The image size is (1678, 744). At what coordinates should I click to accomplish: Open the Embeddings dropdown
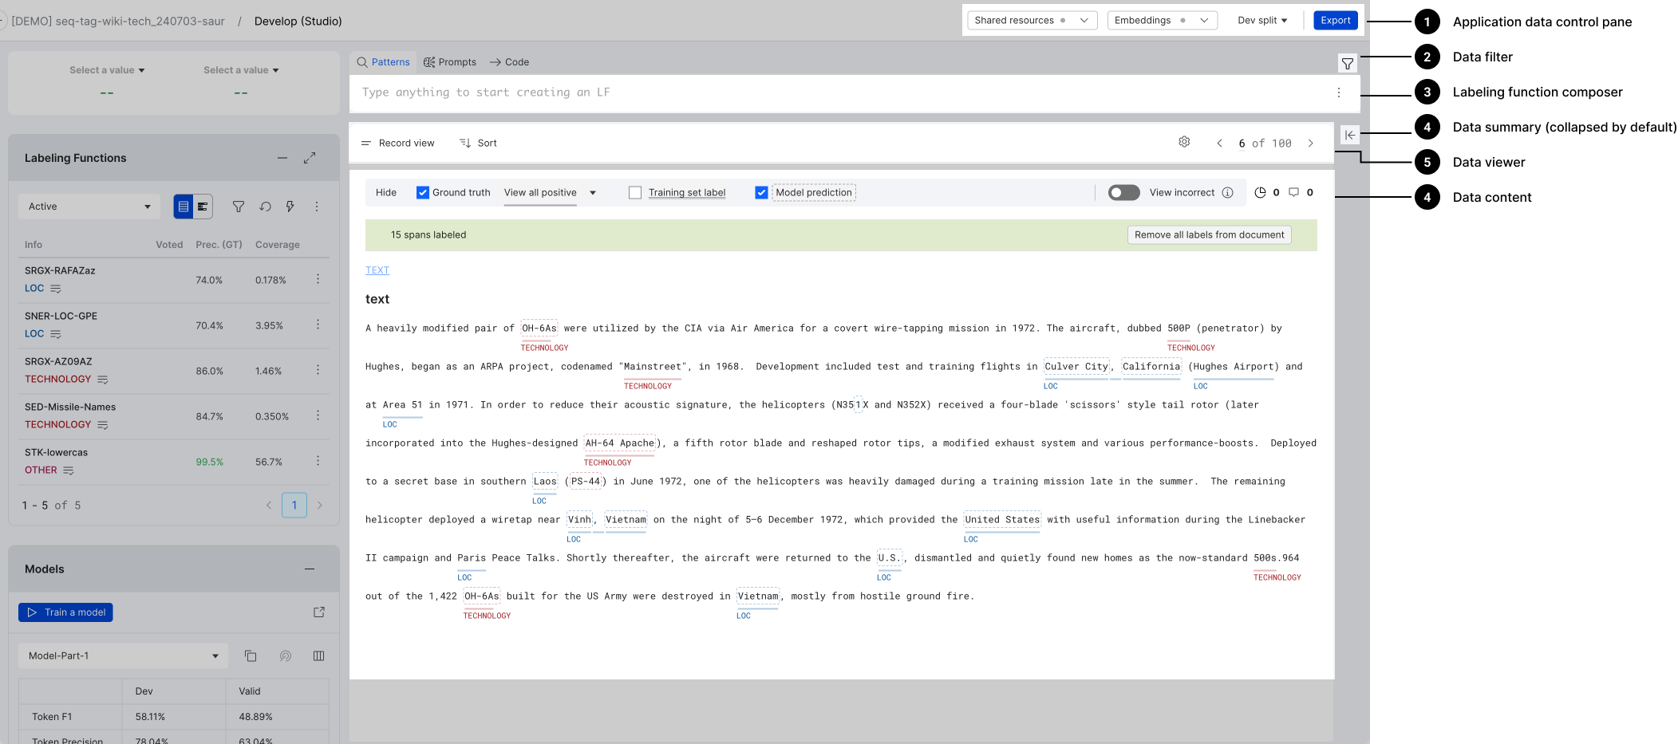(x=1162, y=20)
